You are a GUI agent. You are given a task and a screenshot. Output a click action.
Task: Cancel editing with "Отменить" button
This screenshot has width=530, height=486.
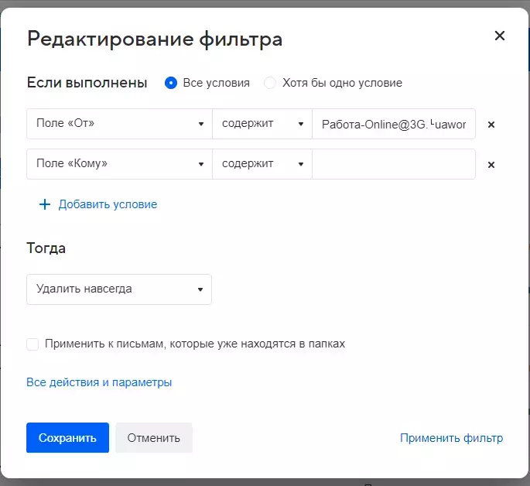[154, 438]
